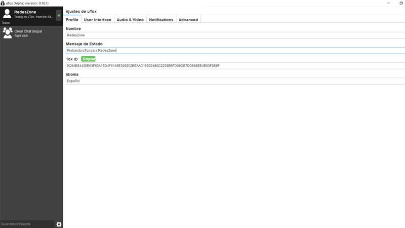
Task: Click the Search/Add Friends box
Action: 27,224
